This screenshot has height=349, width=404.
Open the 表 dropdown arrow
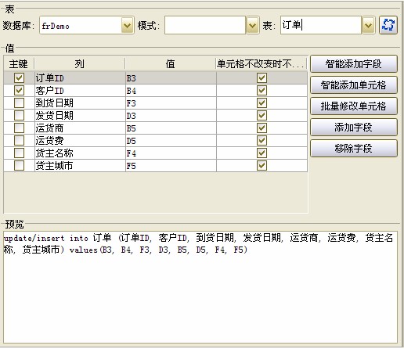coord(368,25)
